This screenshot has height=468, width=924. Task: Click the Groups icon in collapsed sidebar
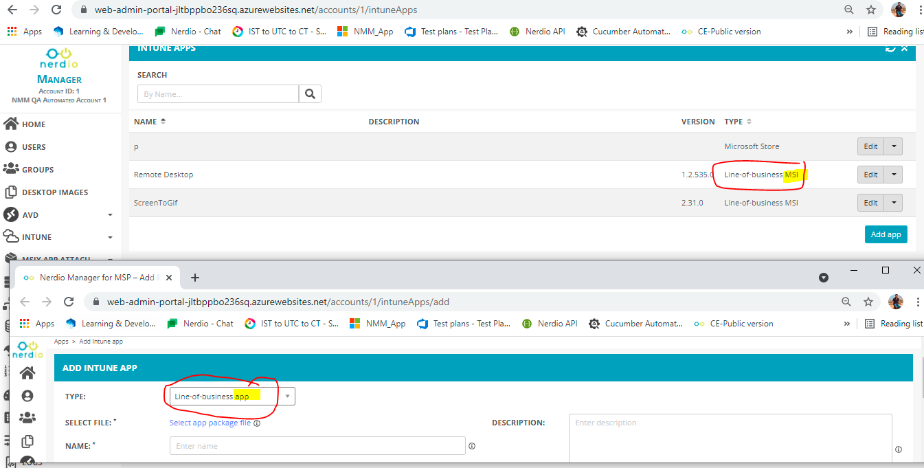27,417
